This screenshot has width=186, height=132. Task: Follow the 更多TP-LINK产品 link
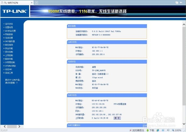point(13,81)
